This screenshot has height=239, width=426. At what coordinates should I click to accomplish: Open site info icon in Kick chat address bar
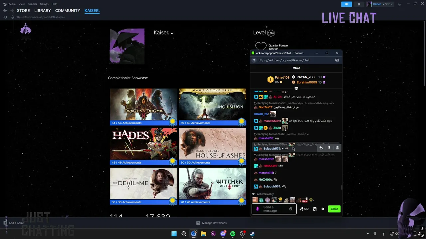(254, 60)
